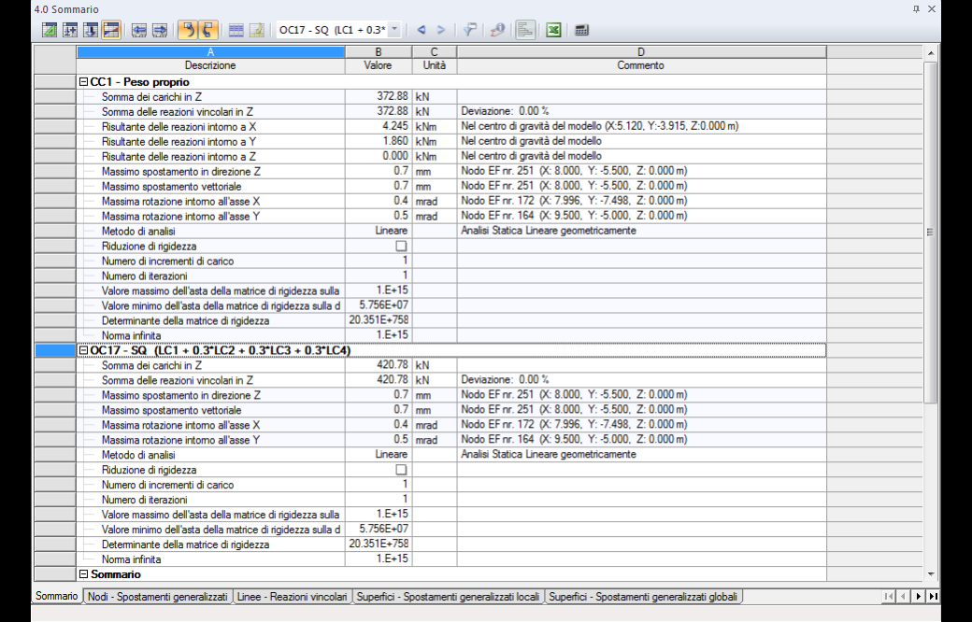Click value 1.860 for Risultante intorno a Y
972x622 pixels.
pyautogui.click(x=394, y=141)
